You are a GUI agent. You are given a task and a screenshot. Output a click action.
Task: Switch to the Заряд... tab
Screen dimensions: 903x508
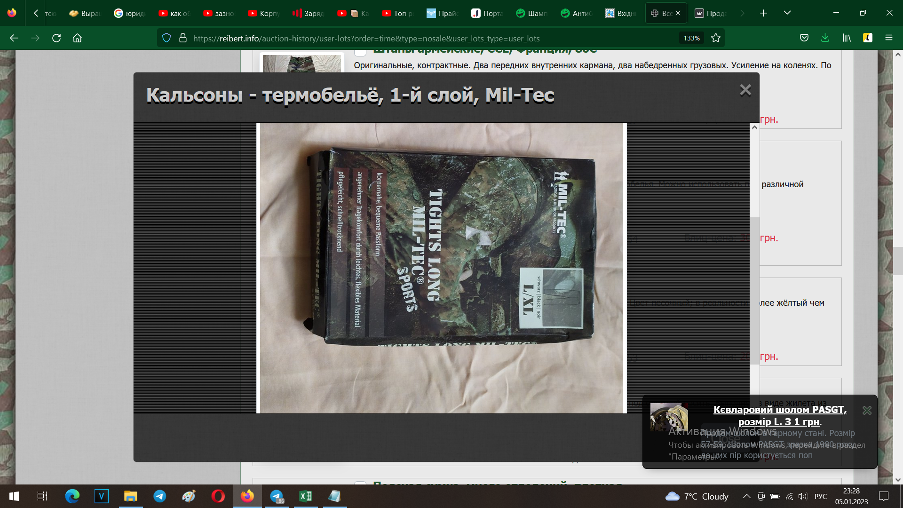pyautogui.click(x=309, y=13)
